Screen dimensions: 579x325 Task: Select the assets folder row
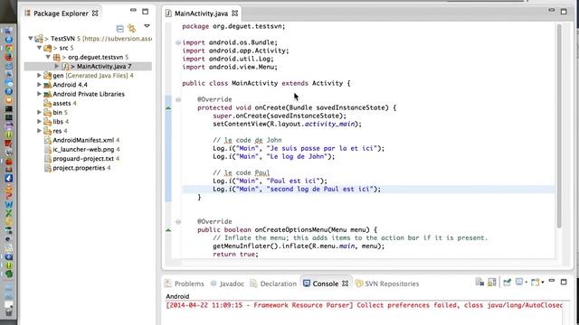pyautogui.click(x=89, y=103)
